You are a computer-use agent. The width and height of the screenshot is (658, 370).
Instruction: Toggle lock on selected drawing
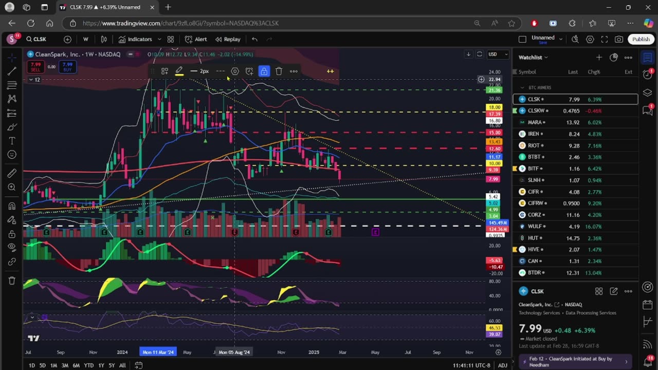click(x=264, y=71)
